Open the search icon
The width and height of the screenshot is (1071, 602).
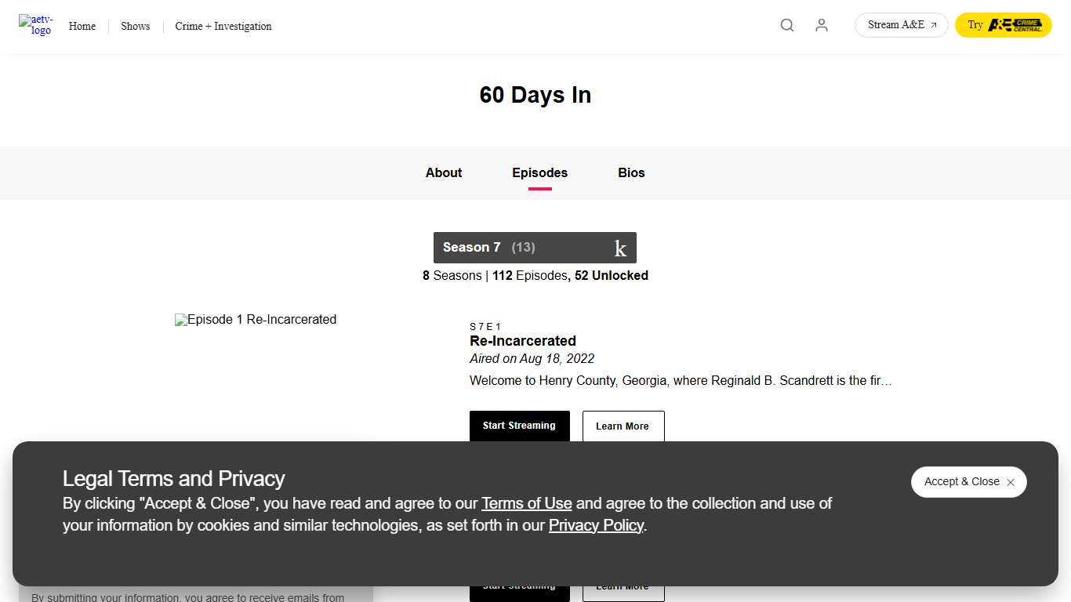(786, 25)
